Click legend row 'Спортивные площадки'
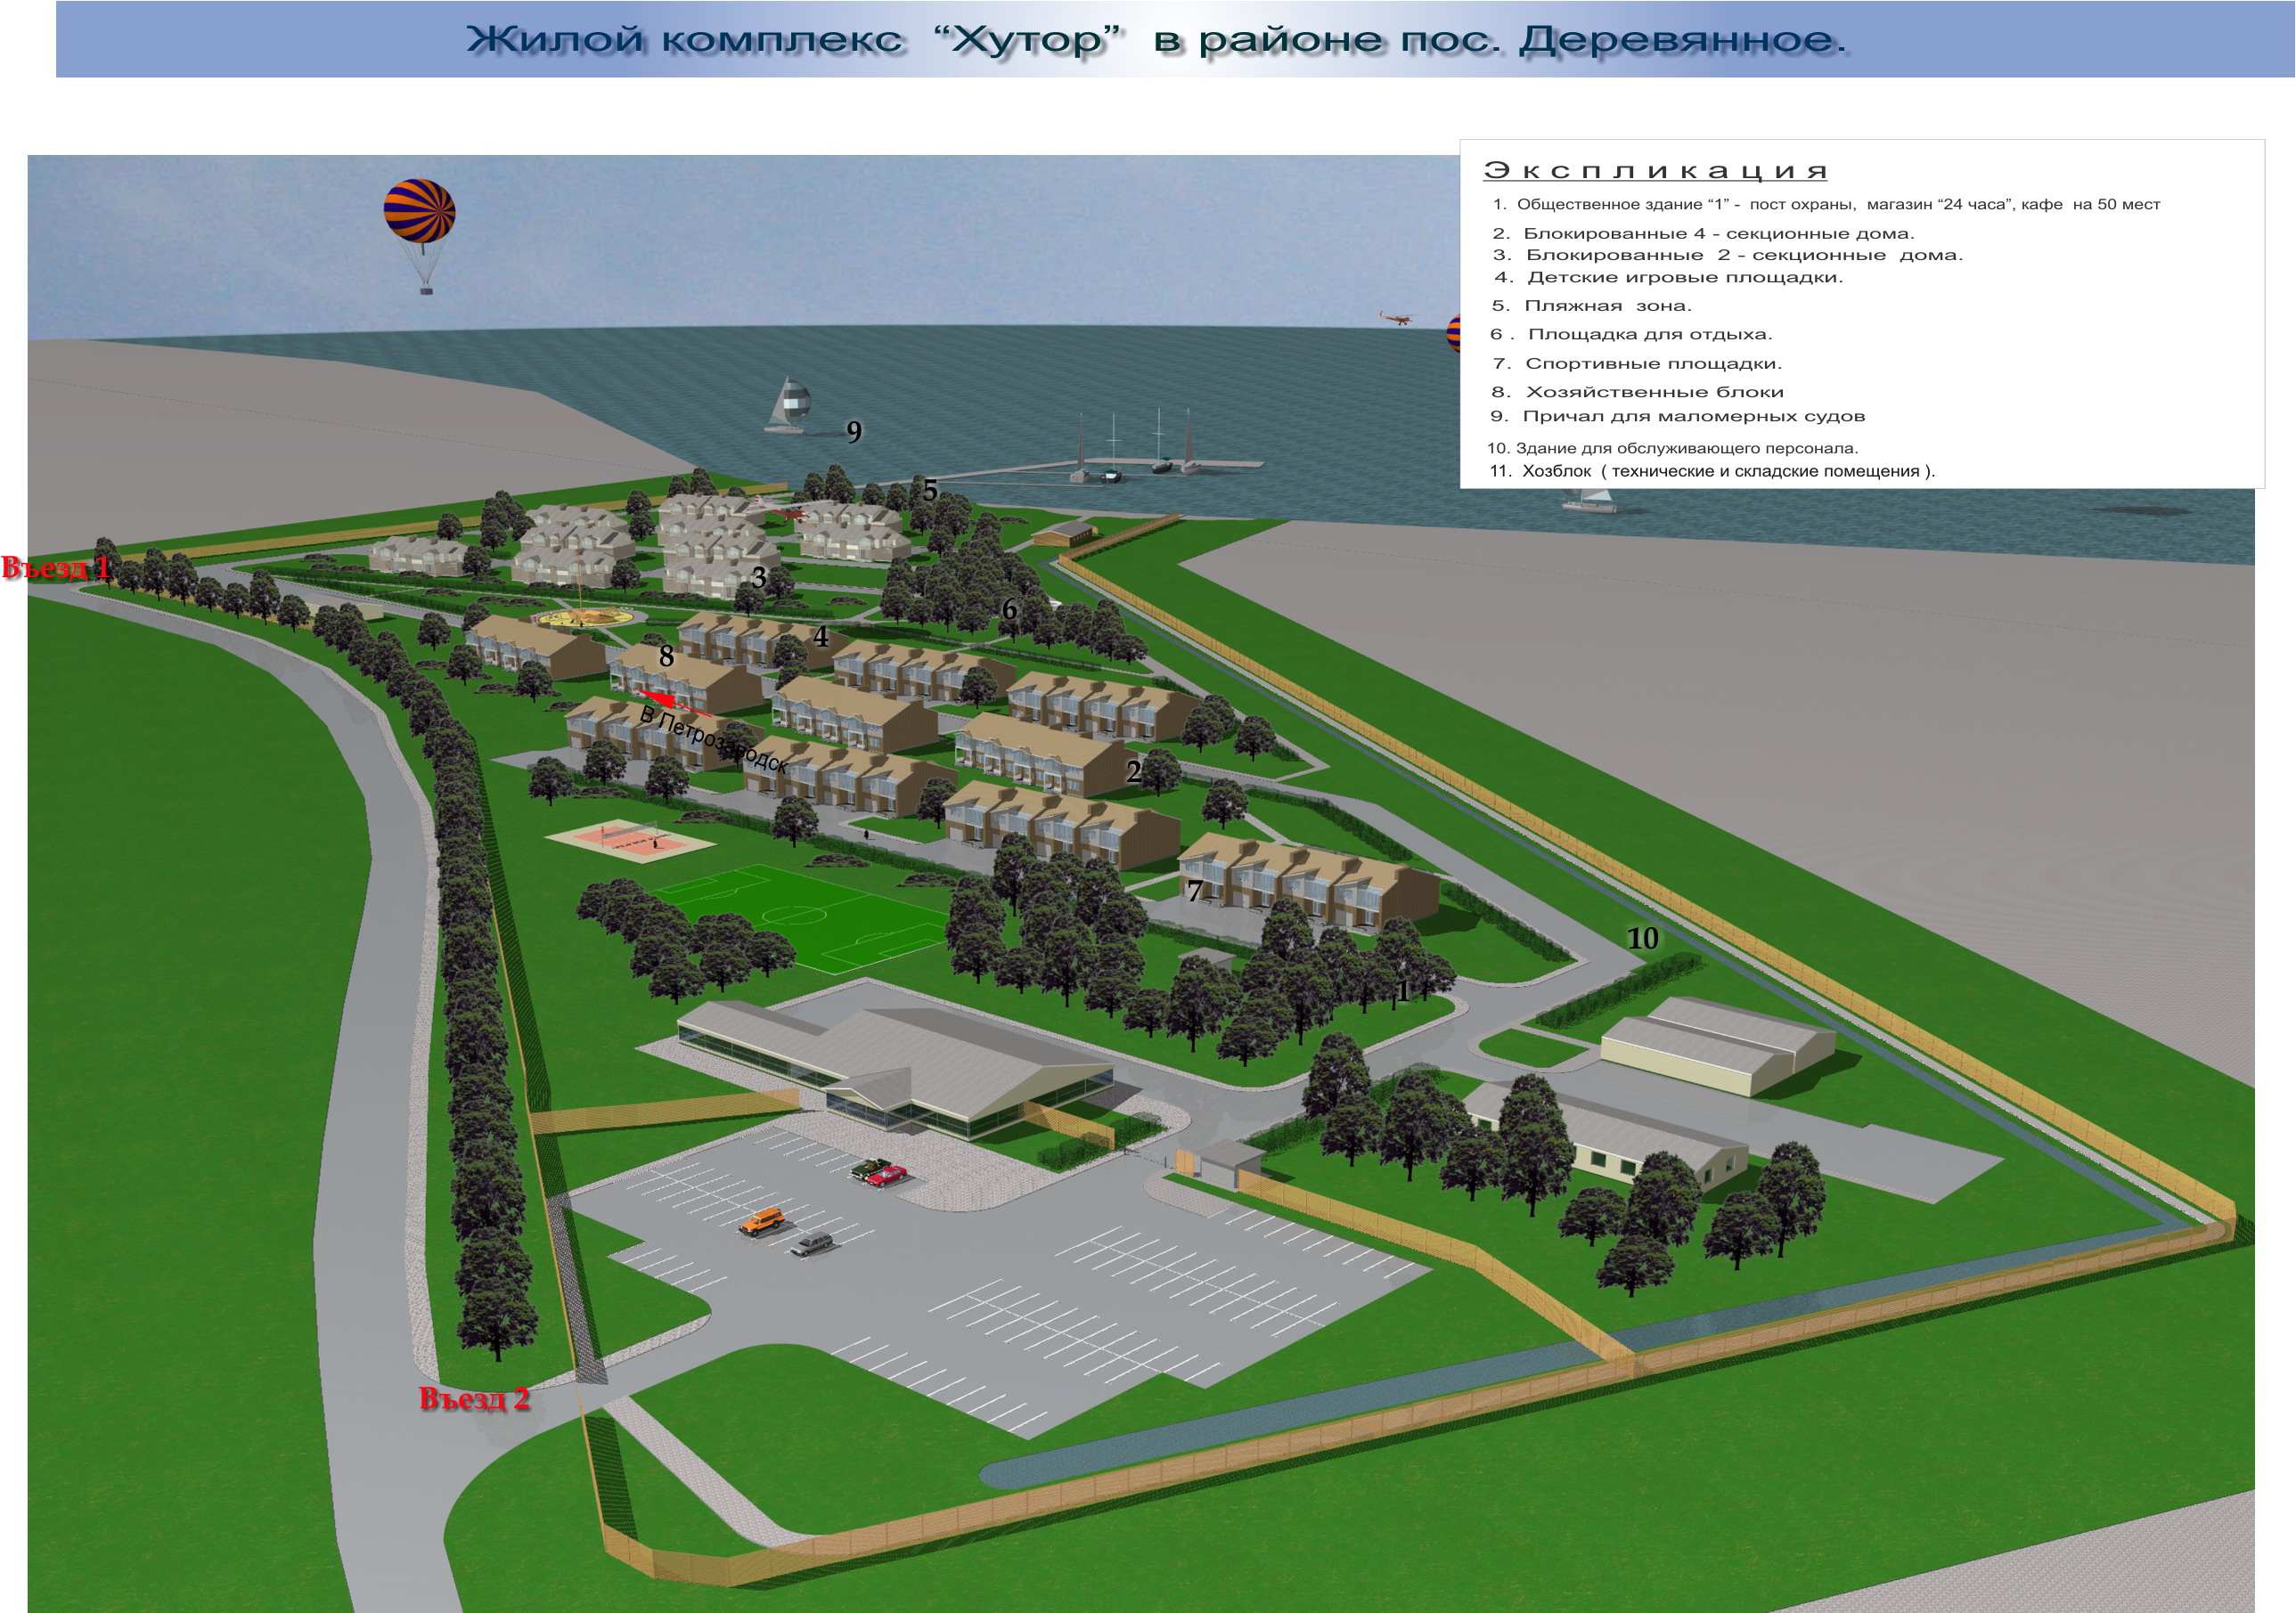 coord(1637,363)
